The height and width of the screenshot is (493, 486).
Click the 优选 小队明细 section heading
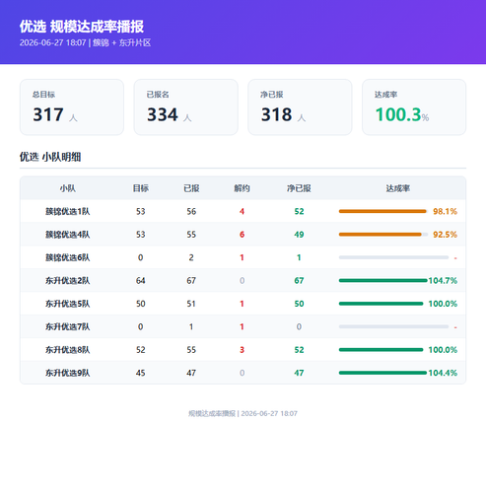pos(50,157)
